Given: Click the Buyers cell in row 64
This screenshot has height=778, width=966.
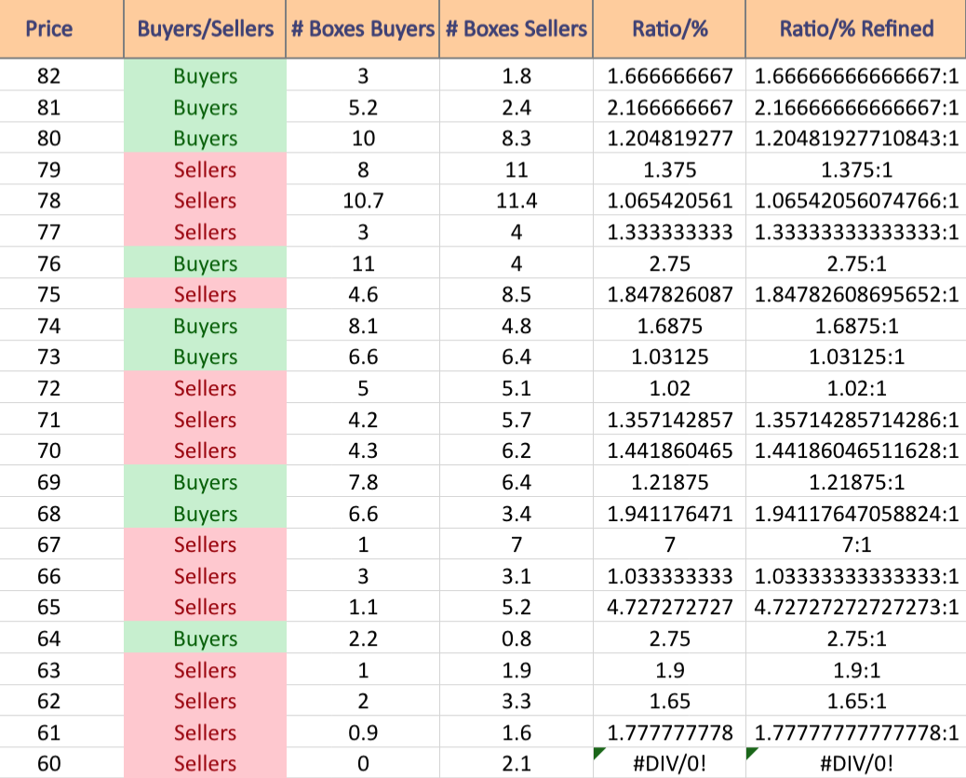Looking at the screenshot, I should coord(205,638).
